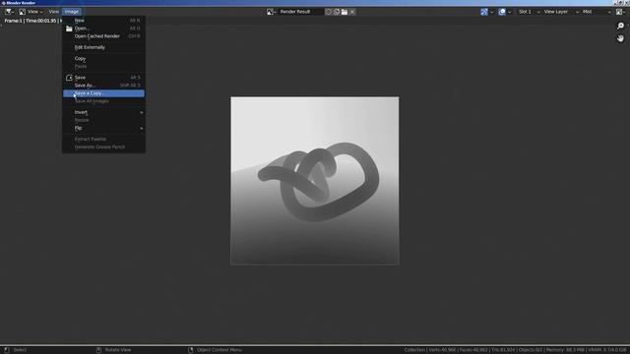Open the editor type selector dropdown
630x354 pixels.
[x=9, y=12]
